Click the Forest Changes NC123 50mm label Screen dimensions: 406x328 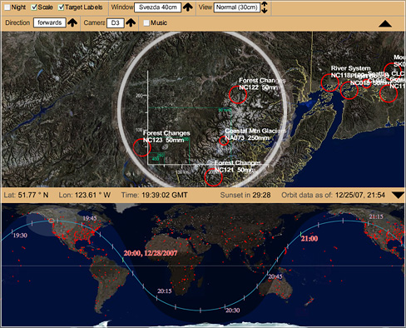(166, 137)
